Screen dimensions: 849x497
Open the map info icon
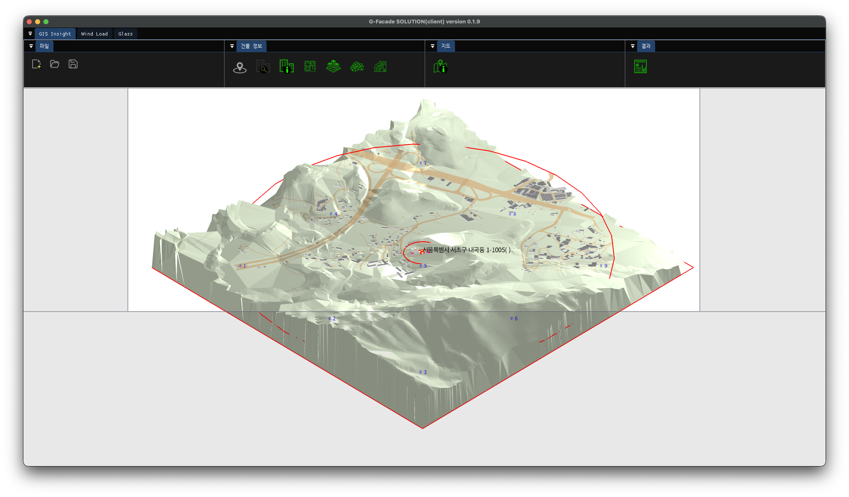point(440,66)
